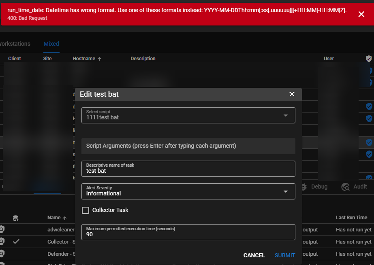The width and height of the screenshot is (374, 265).
Task: Open the Audit search icon
Action: click(345, 187)
